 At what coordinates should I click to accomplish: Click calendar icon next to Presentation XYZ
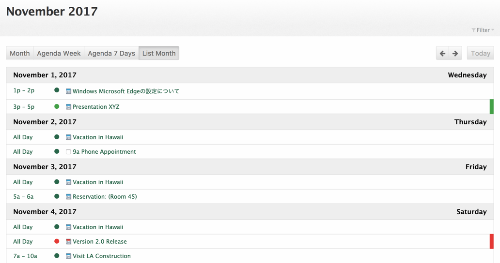pyautogui.click(x=68, y=107)
